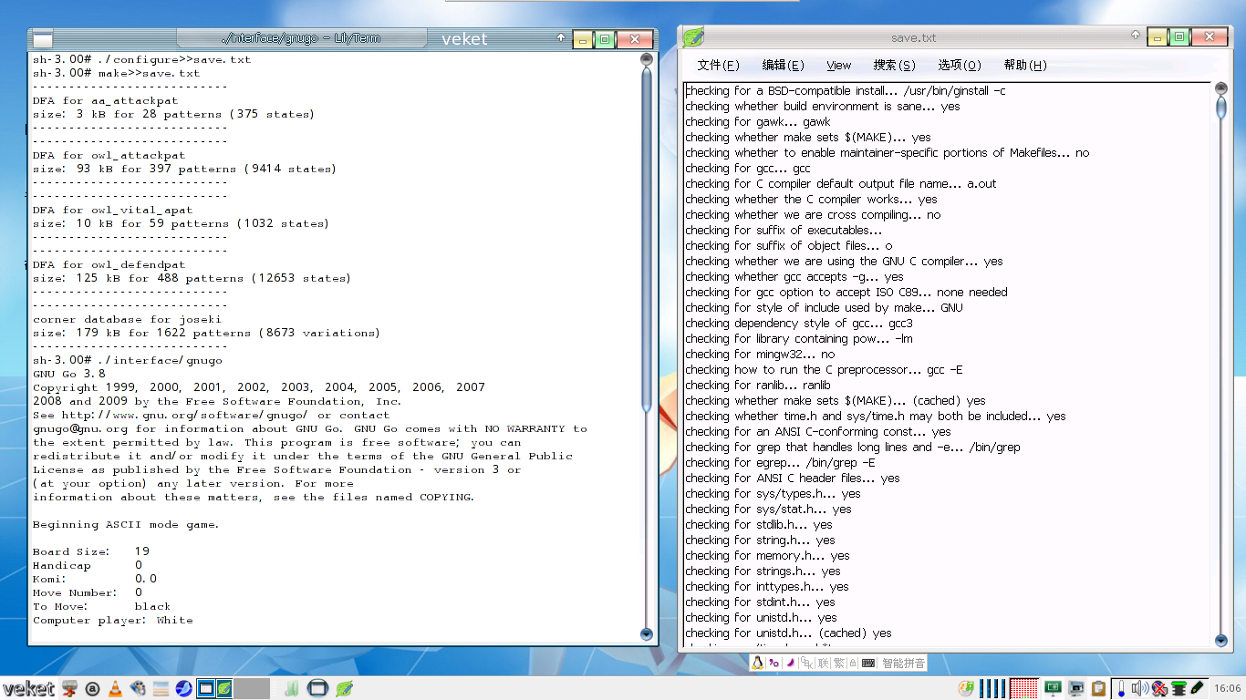Click 'checking for ranlib... ranlib' line
The height and width of the screenshot is (700, 1246).
click(758, 385)
